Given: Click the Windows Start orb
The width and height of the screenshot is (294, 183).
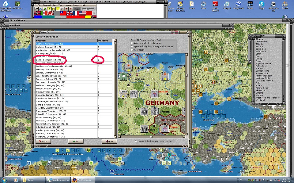Looking at the screenshot, I should point(4,180).
